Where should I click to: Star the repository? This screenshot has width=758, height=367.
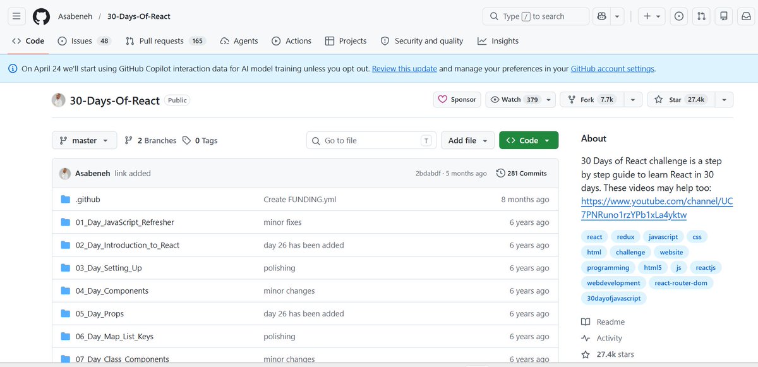[x=681, y=100]
